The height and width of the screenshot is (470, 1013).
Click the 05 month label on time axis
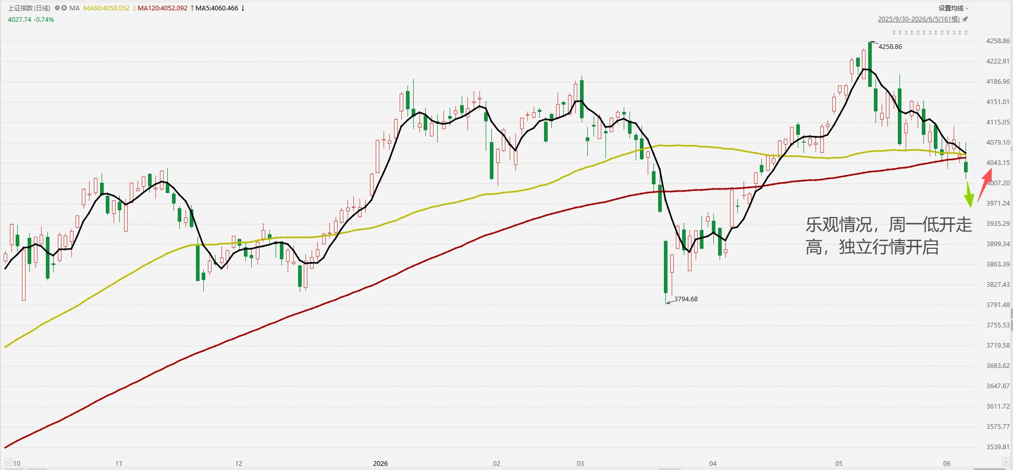tap(839, 464)
